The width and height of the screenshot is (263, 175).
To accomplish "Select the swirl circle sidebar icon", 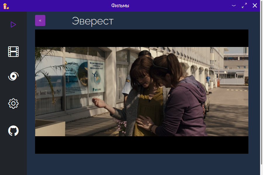I will [13, 76].
